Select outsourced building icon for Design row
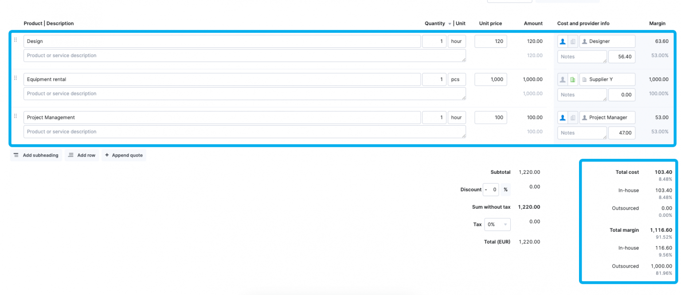 click(x=573, y=42)
